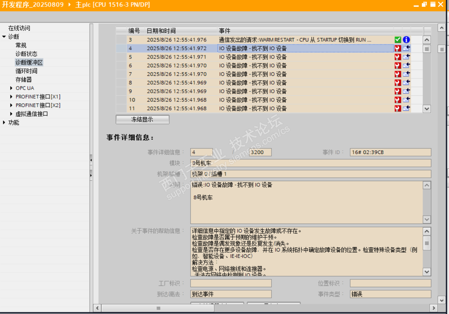Click the red error icon in row 5

point(398,57)
